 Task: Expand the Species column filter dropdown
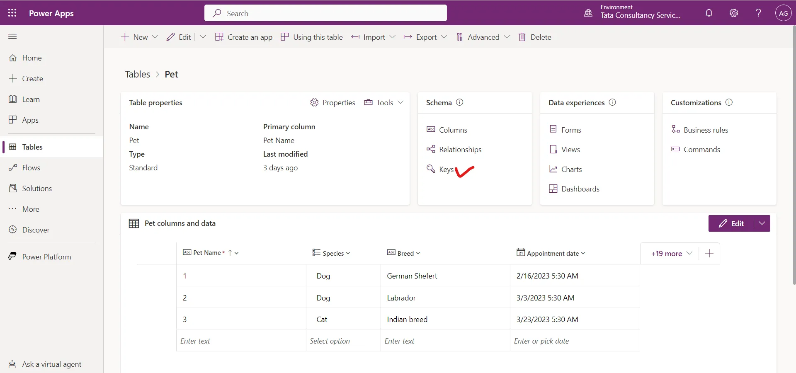click(x=348, y=253)
